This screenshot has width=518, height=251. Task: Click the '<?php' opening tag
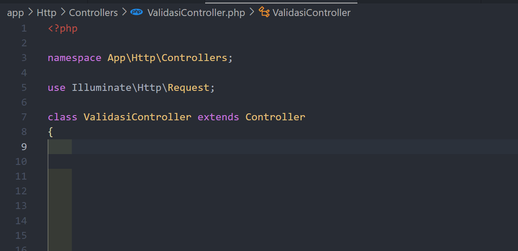pyautogui.click(x=62, y=28)
